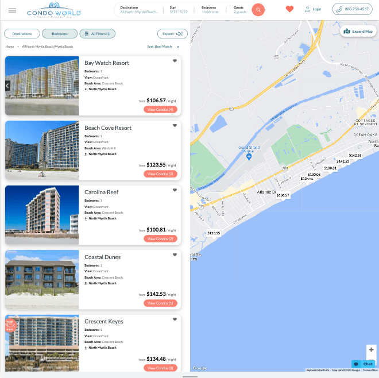Click Grand Strand Airport map pin
Screen dimensions: 379x378
tap(249, 157)
